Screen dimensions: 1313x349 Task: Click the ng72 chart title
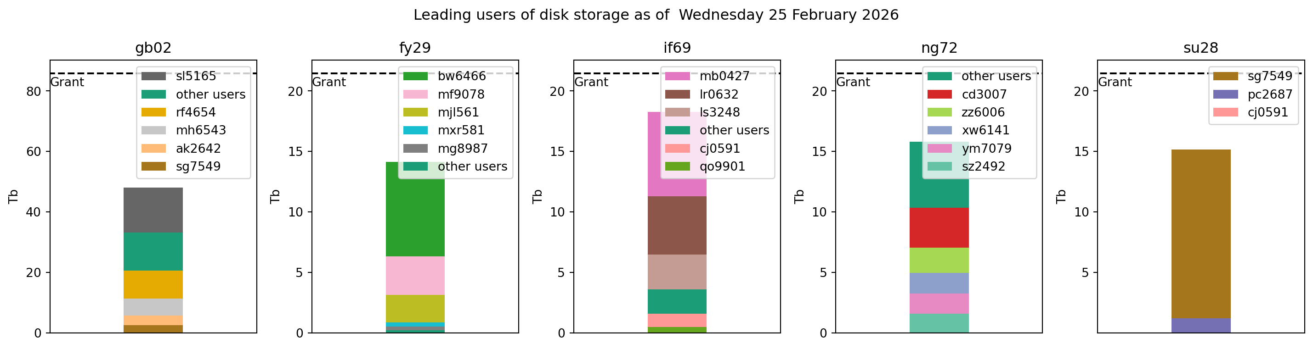click(x=939, y=48)
